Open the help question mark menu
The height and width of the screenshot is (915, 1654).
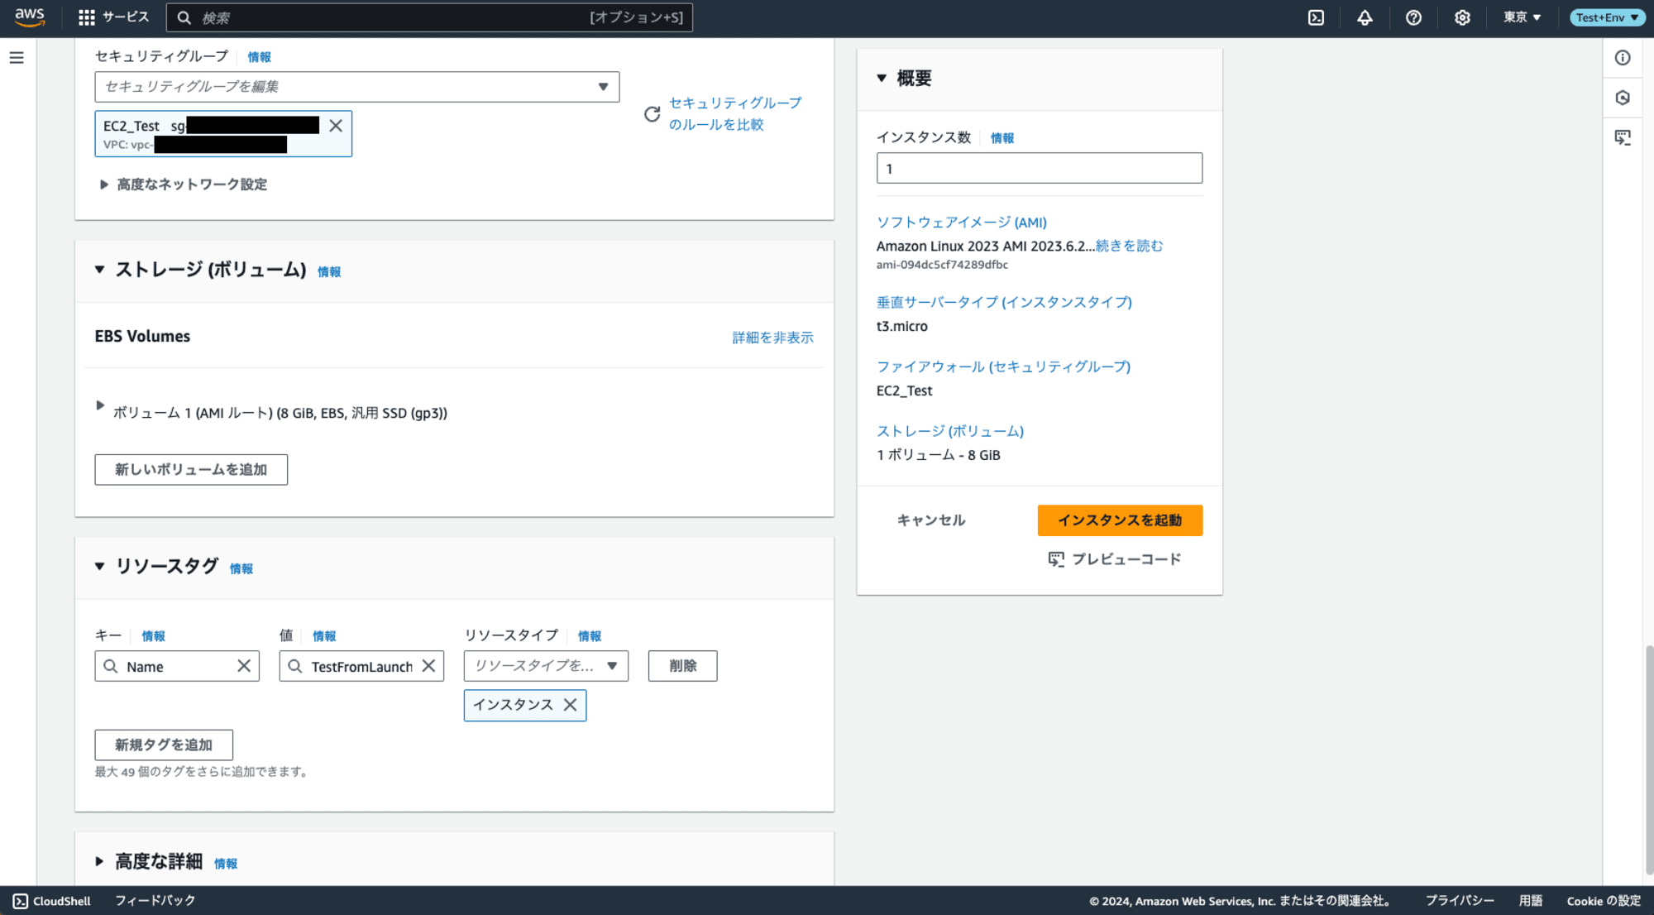pyautogui.click(x=1413, y=17)
